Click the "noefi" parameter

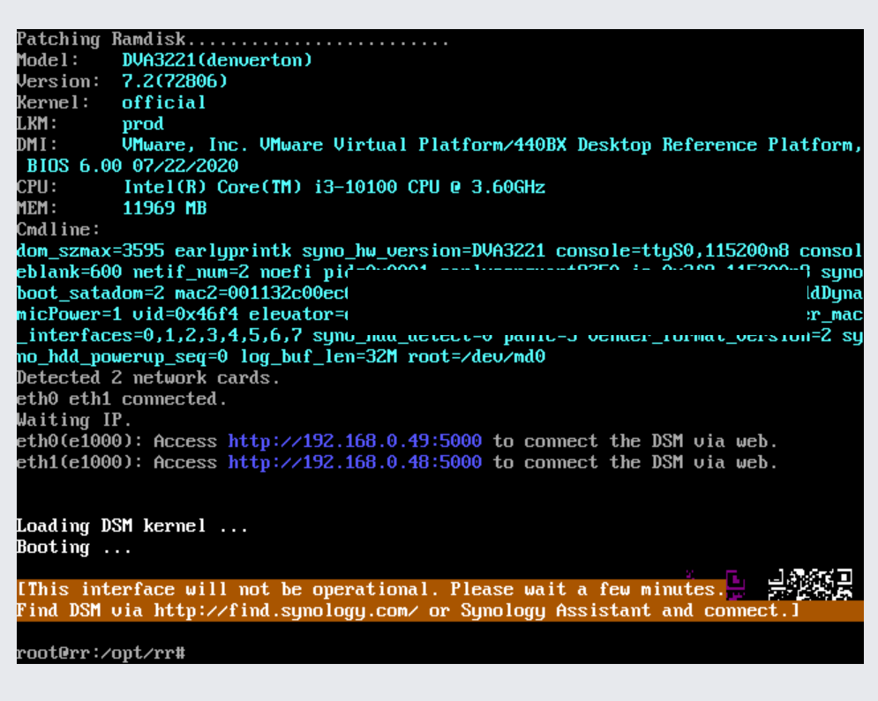pyautogui.click(x=286, y=272)
